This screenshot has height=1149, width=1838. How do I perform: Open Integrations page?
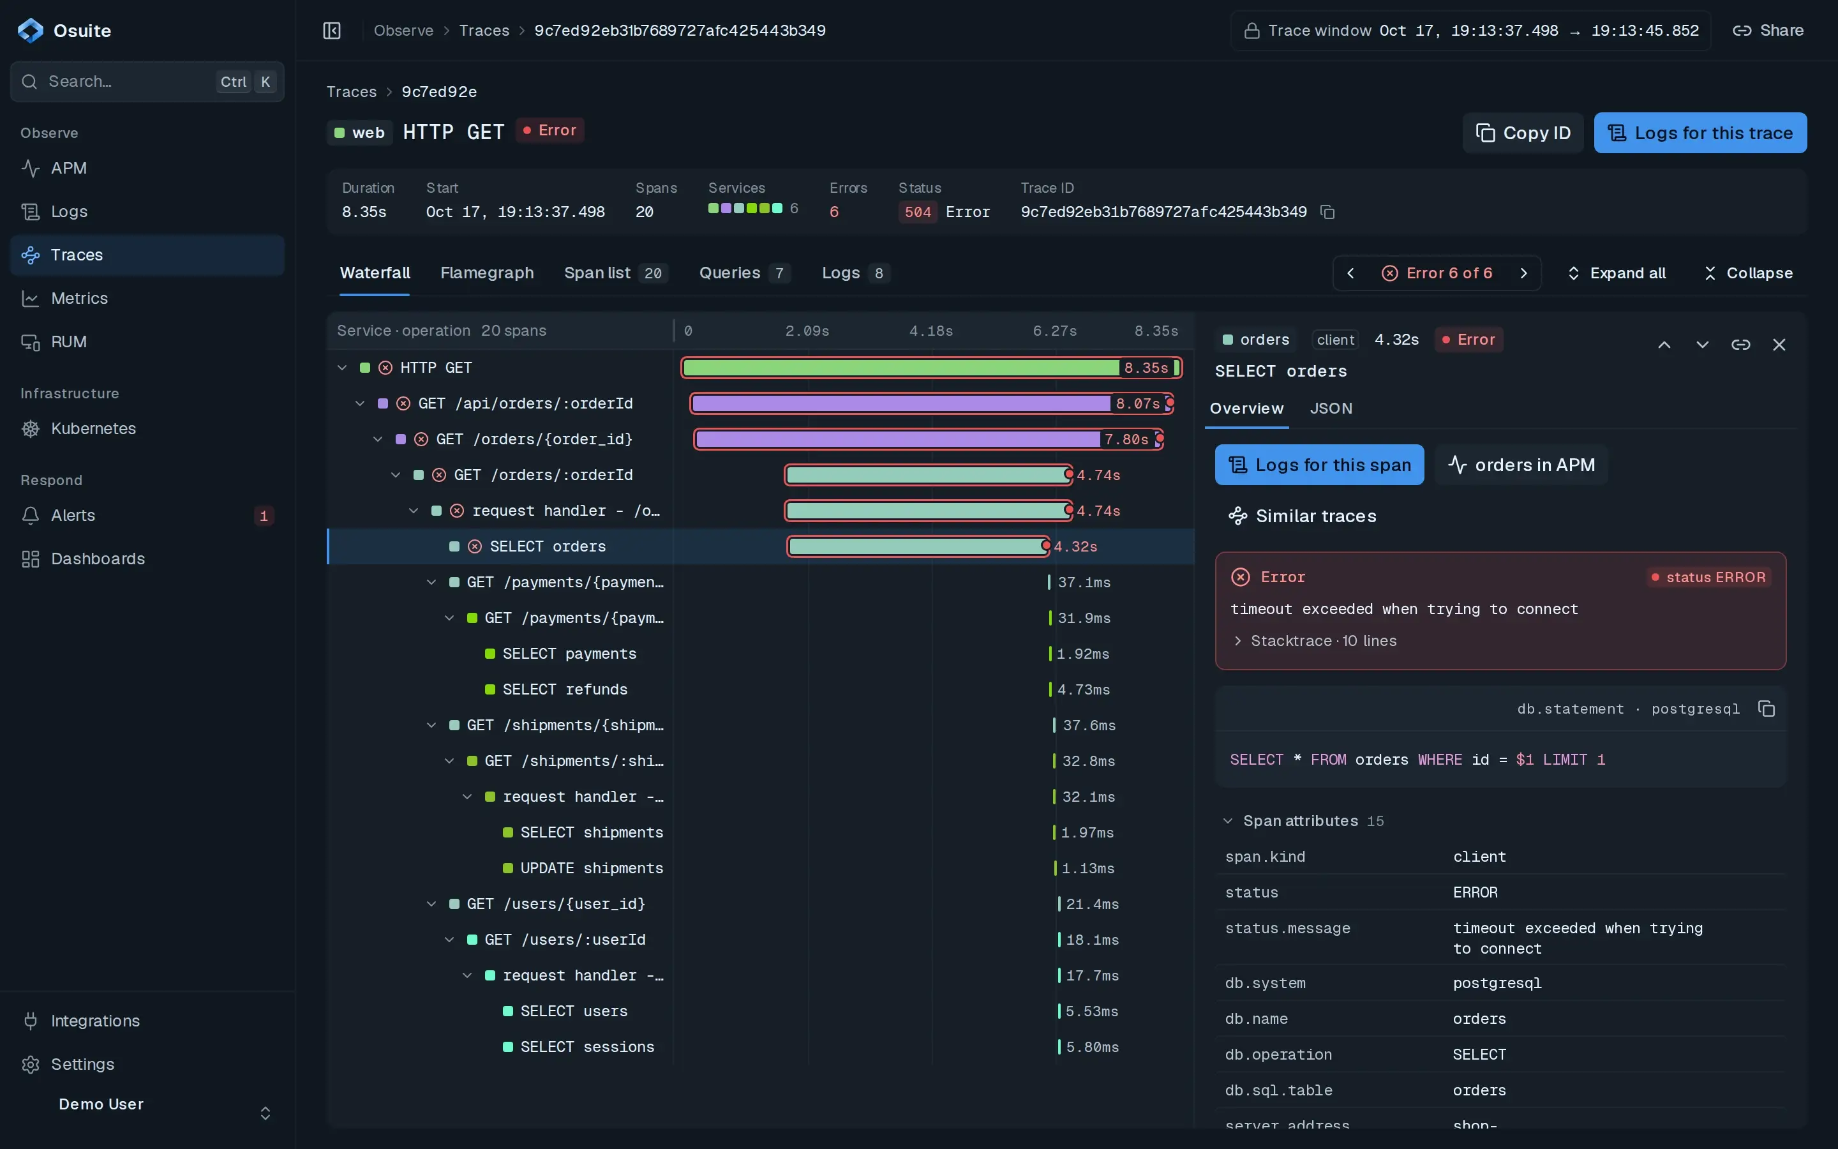147,1021
